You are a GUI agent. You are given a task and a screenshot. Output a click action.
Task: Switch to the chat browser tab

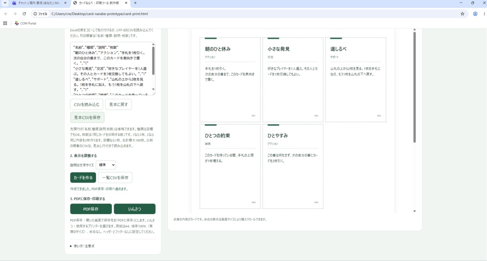(39, 3)
